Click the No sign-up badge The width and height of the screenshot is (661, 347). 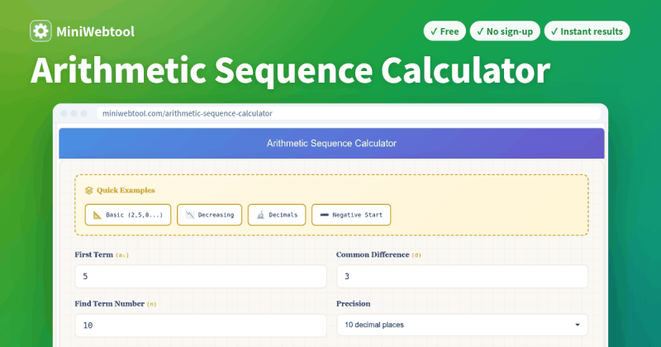click(505, 31)
